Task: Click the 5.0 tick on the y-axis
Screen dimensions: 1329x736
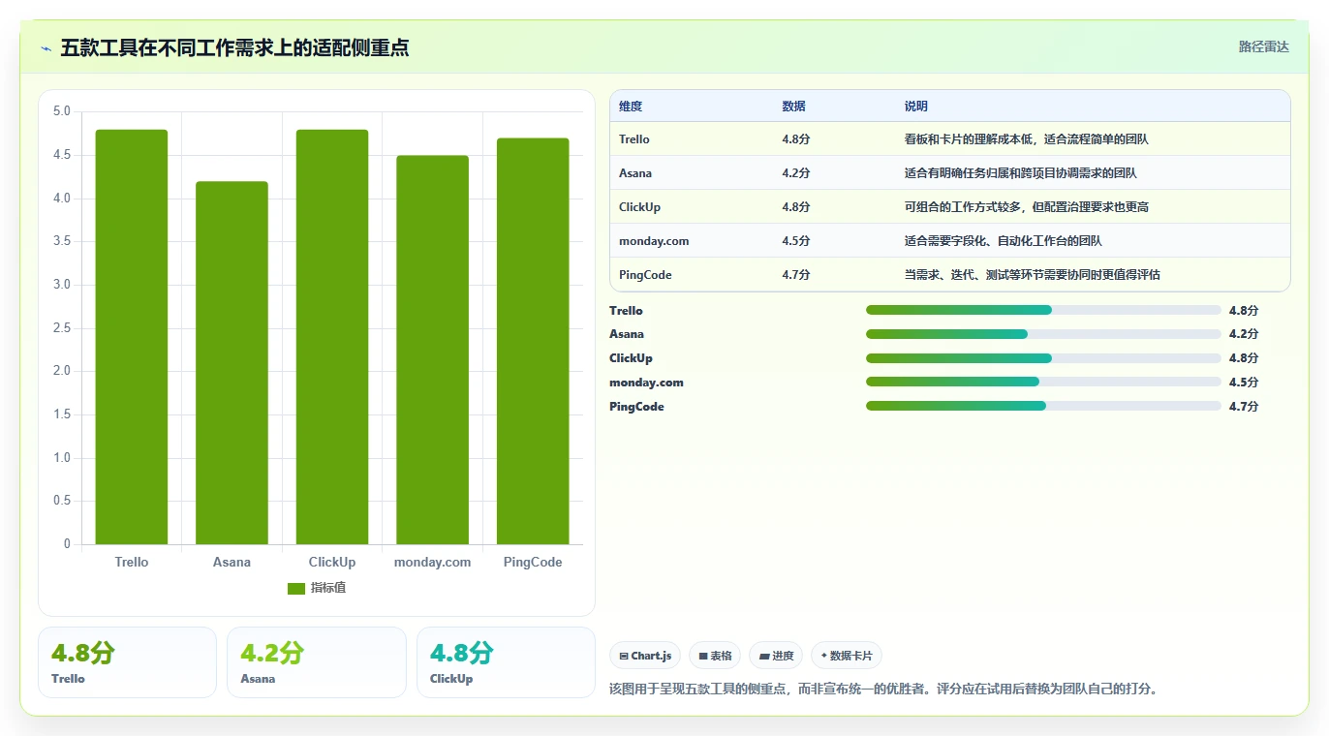Action: [61, 111]
